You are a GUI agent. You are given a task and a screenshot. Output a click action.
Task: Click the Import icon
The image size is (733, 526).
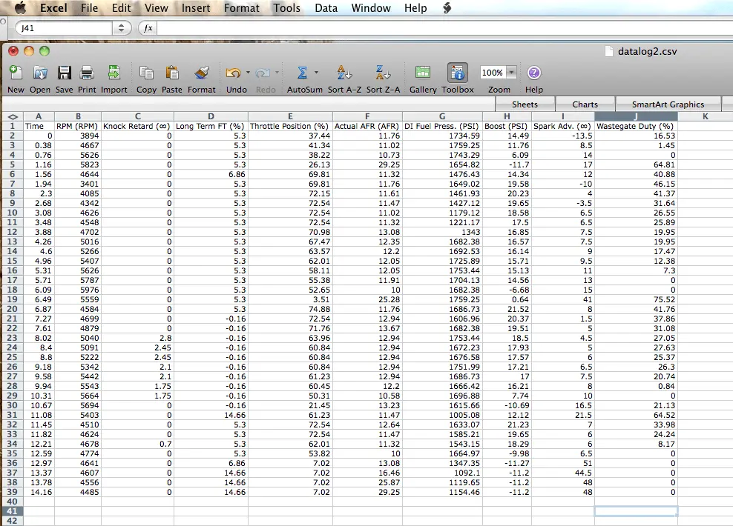click(x=114, y=73)
